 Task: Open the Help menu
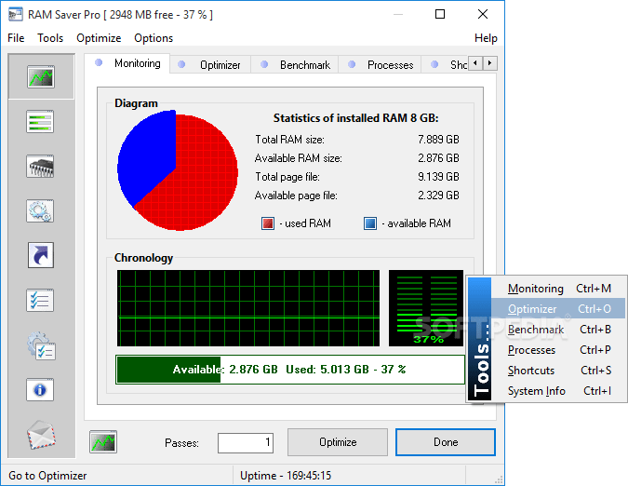(x=486, y=38)
